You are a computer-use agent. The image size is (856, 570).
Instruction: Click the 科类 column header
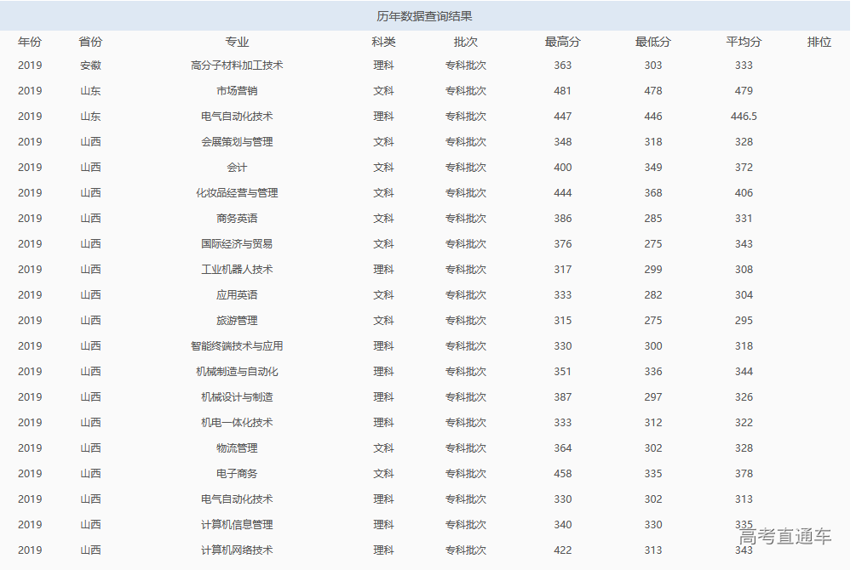click(382, 40)
